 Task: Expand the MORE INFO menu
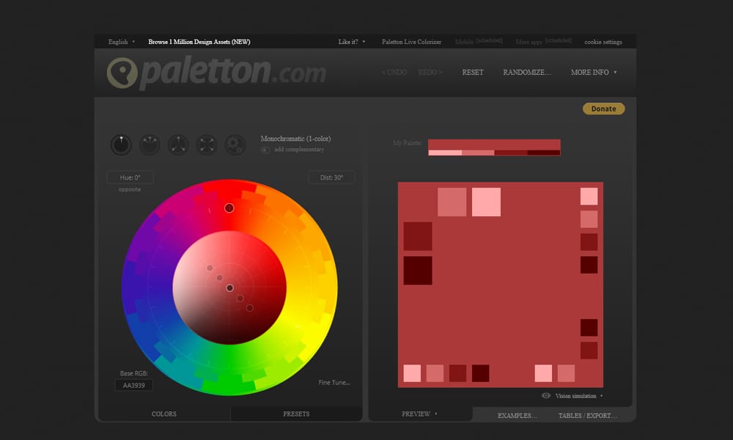592,72
